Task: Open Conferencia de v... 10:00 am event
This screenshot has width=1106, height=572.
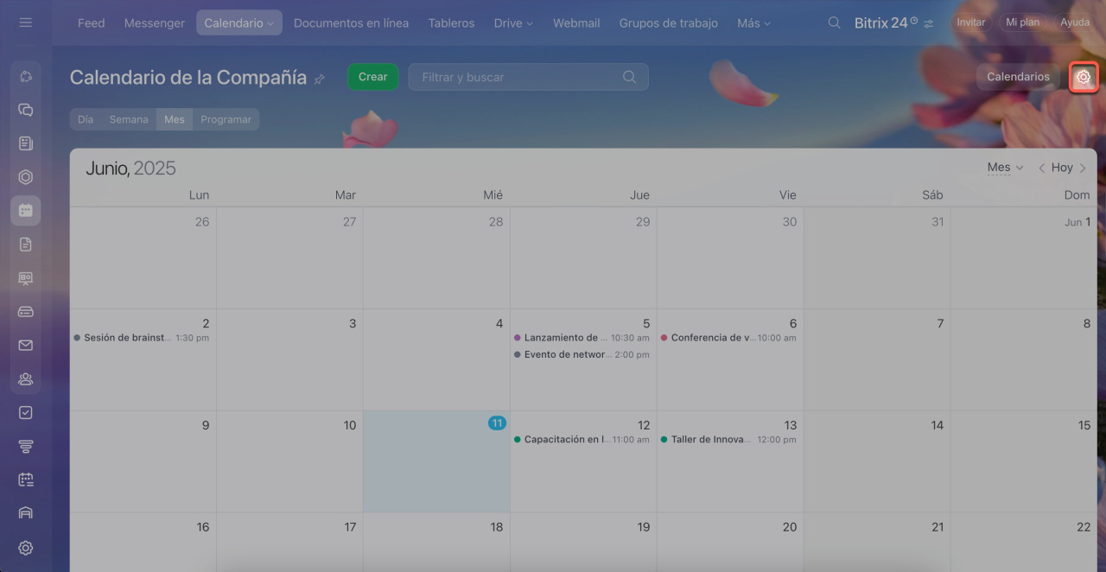Action: click(728, 338)
